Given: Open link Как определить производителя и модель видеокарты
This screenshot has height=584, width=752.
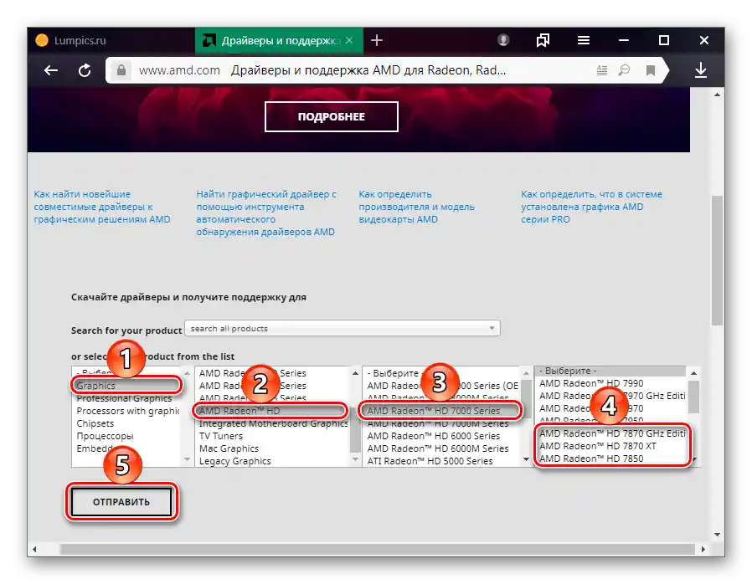Looking at the screenshot, I should 416,207.
